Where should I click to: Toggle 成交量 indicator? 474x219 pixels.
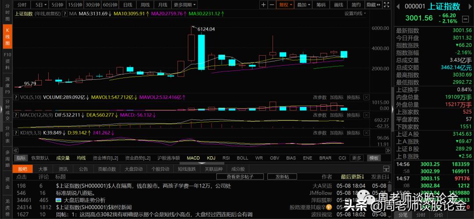[63, 158]
